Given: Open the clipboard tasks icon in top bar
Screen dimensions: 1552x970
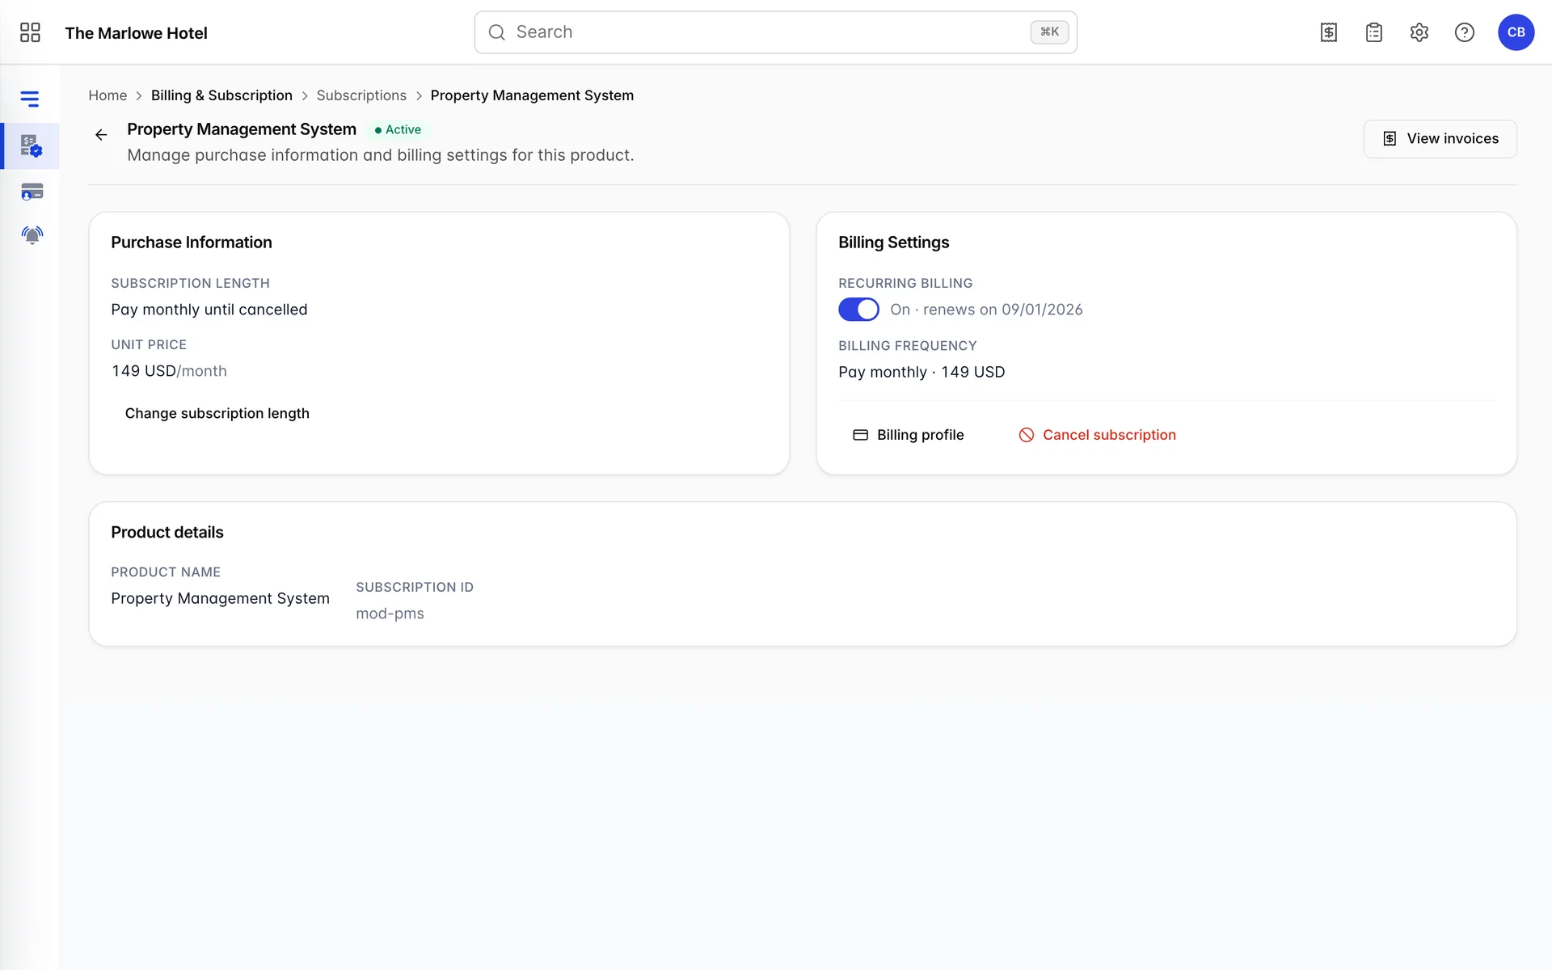Looking at the screenshot, I should 1374,32.
